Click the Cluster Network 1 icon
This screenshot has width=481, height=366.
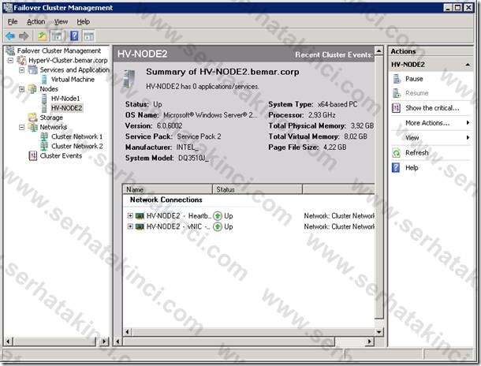[44, 136]
